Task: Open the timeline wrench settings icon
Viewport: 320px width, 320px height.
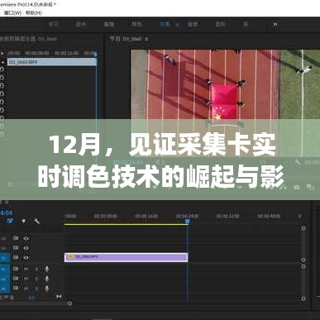Action: click(36, 221)
